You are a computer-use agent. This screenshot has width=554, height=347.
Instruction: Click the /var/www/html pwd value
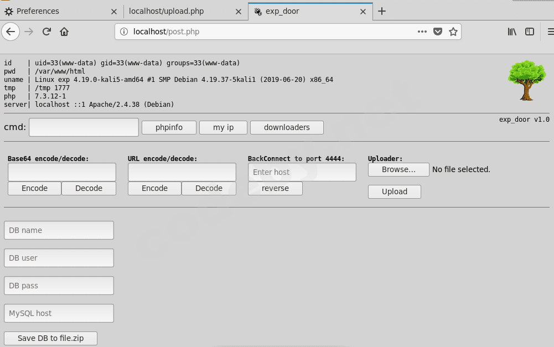point(60,71)
